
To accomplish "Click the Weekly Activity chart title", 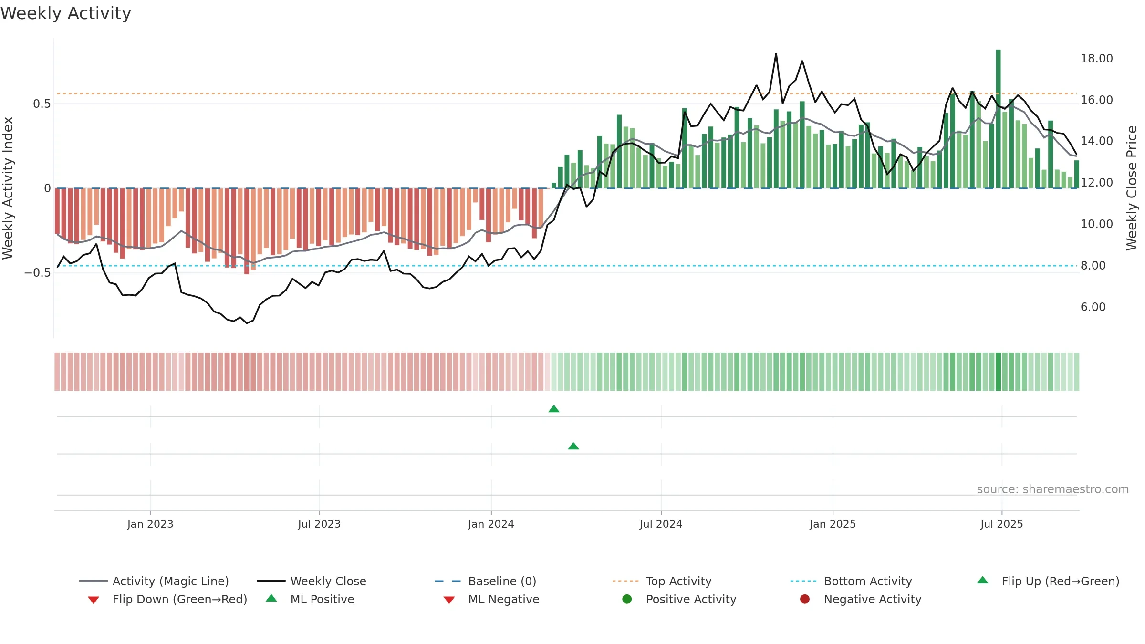I will [x=66, y=13].
